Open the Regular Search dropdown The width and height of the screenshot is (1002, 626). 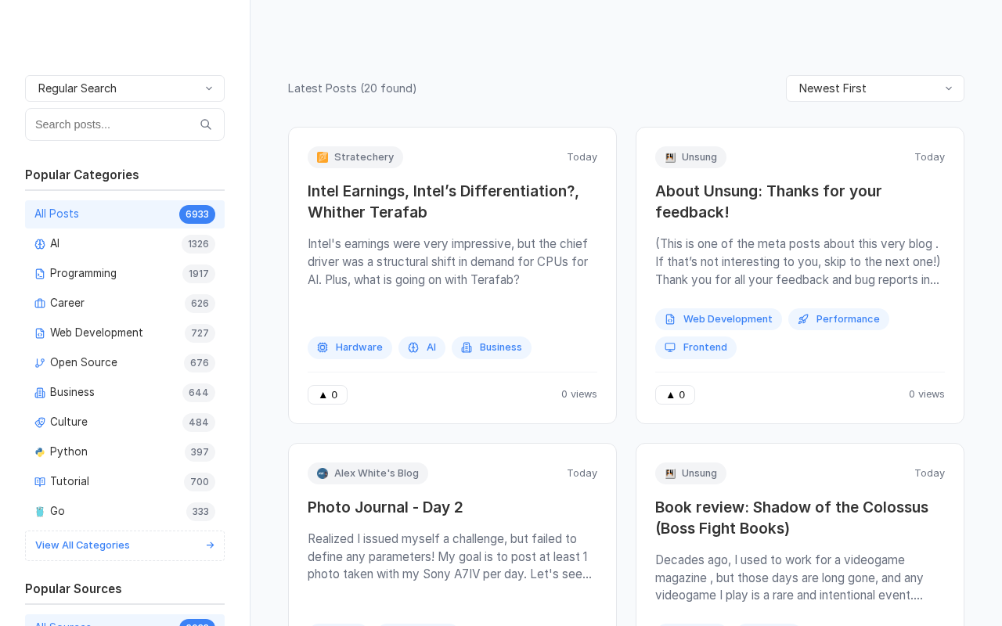click(x=124, y=88)
